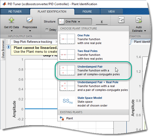This screenshot has width=155, height=138.
Task: Click the Preprocess plot icon
Action: pyautogui.click(x=30, y=20)
